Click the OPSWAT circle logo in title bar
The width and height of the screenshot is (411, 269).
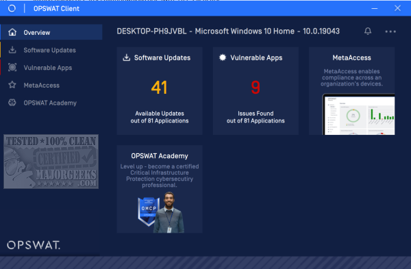tap(12, 8)
